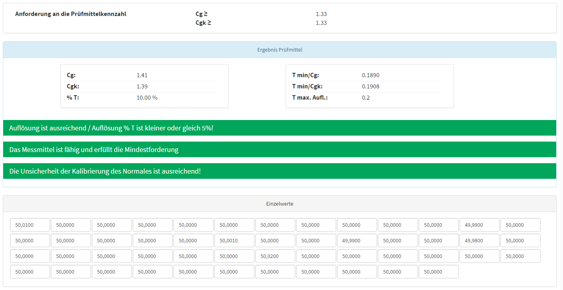The image size is (563, 290).
Task: Select the Cg result value 1.41
Action: tap(142, 75)
